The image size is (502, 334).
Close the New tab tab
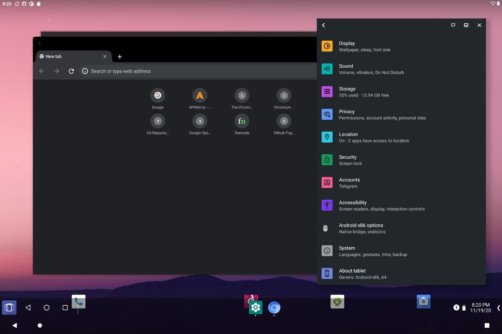point(105,56)
